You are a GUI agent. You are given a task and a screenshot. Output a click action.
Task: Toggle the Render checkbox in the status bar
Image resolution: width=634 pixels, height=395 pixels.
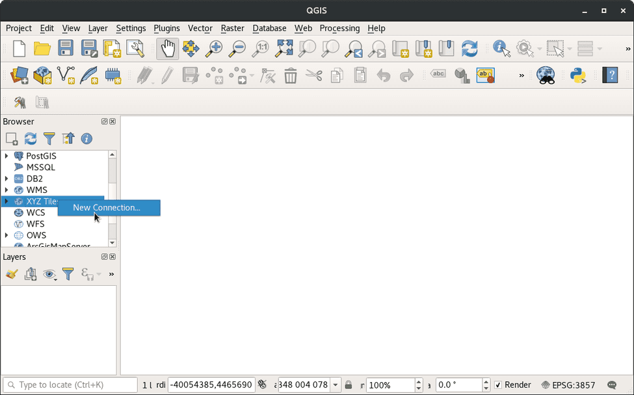499,385
